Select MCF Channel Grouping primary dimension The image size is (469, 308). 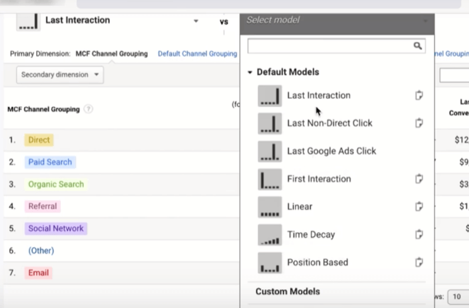tap(112, 54)
